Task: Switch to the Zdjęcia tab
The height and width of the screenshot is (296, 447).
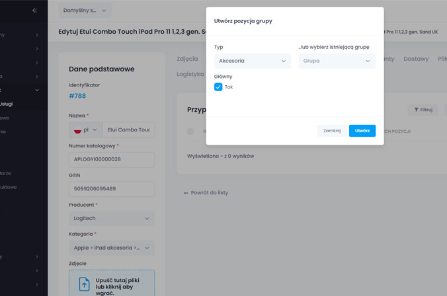Action: (187, 59)
